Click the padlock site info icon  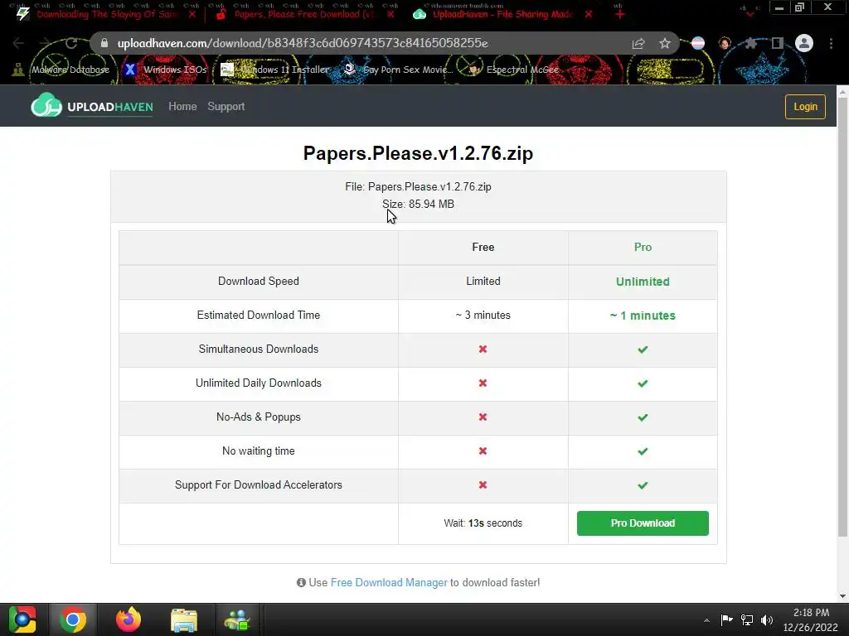(x=104, y=43)
